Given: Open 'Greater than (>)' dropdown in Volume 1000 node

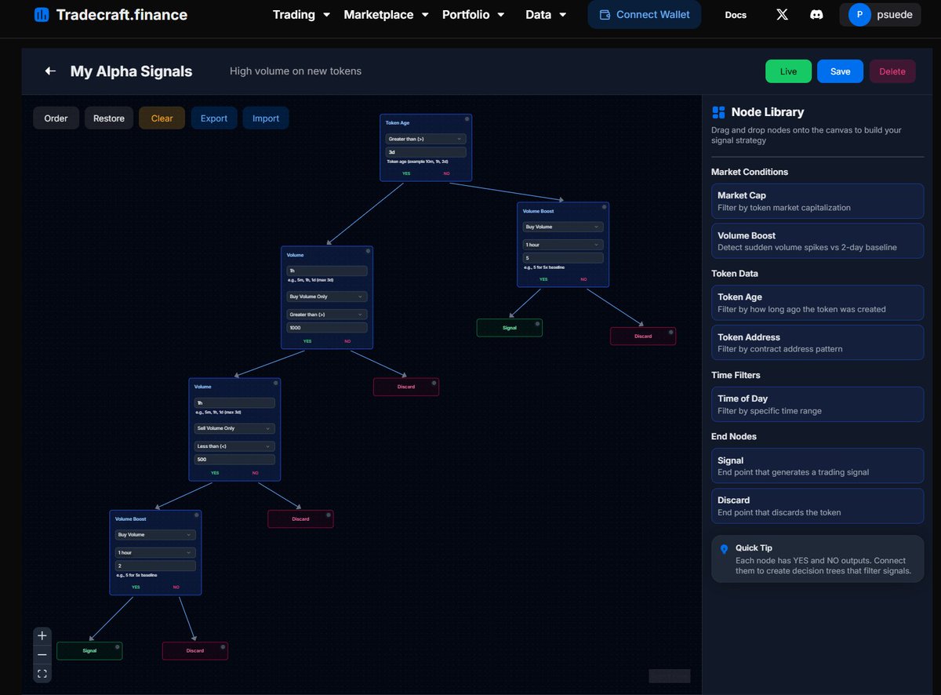Looking at the screenshot, I should (x=327, y=315).
